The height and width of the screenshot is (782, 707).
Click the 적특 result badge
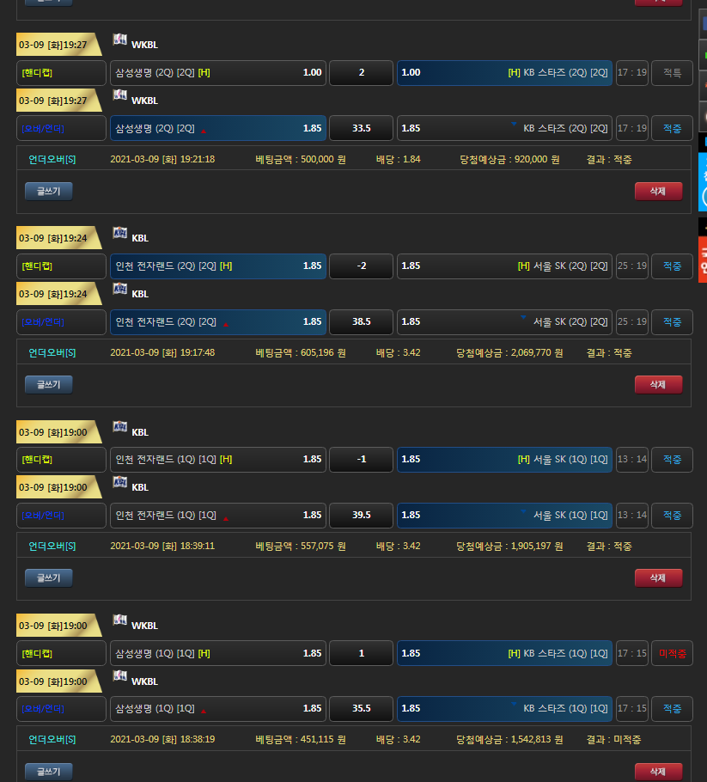pyautogui.click(x=672, y=73)
